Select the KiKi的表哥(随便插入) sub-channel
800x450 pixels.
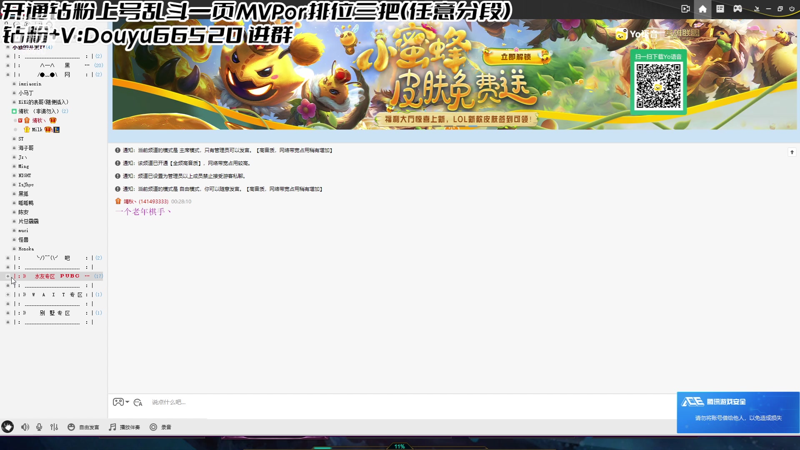(x=43, y=102)
